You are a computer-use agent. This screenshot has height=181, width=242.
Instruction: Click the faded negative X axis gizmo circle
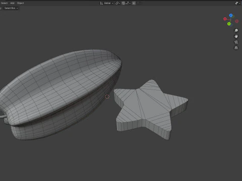pos(237,21)
